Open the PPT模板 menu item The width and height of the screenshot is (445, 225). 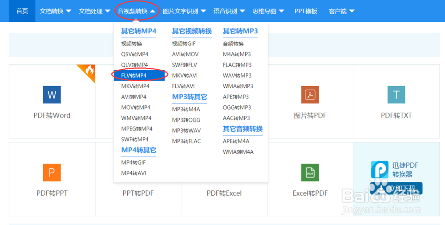(x=306, y=12)
